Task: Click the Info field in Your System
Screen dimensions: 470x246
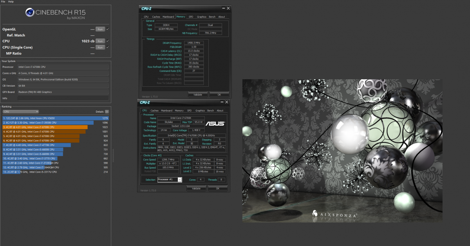Action: tap(63, 98)
